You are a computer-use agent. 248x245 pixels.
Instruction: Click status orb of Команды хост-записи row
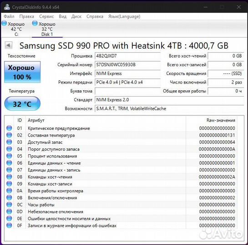point(9,183)
